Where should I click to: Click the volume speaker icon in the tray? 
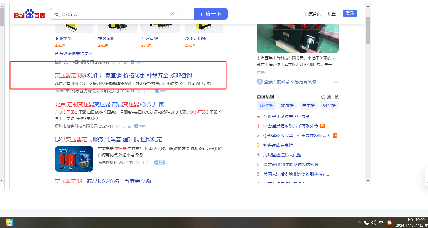[374, 223]
